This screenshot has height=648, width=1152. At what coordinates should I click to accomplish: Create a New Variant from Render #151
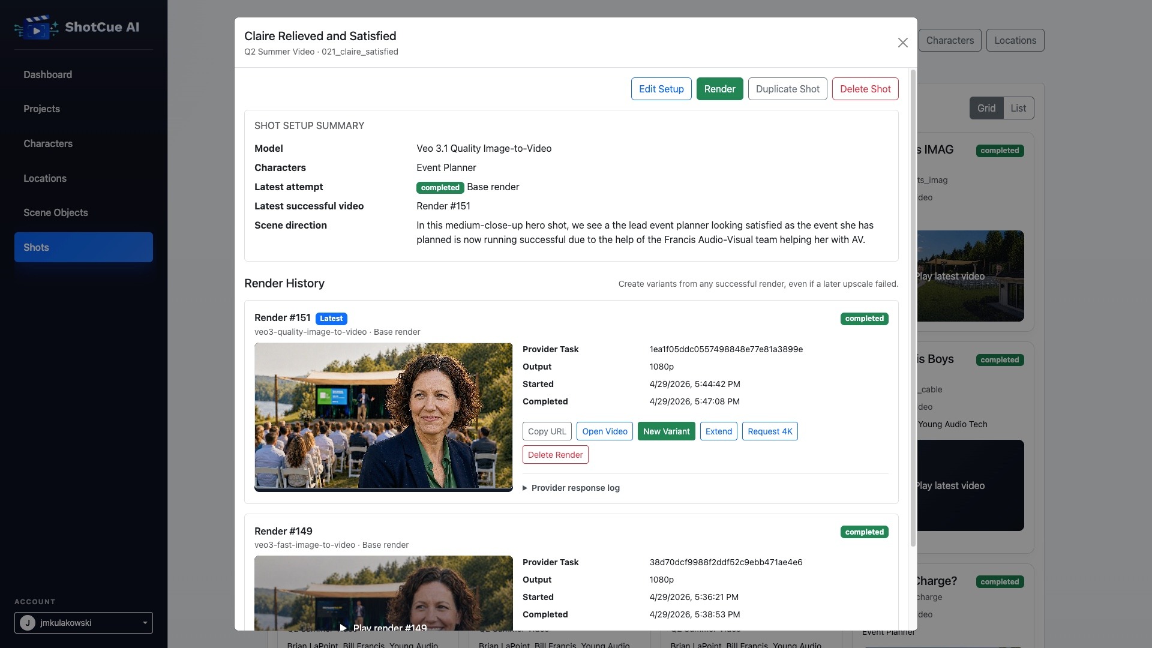pos(666,431)
